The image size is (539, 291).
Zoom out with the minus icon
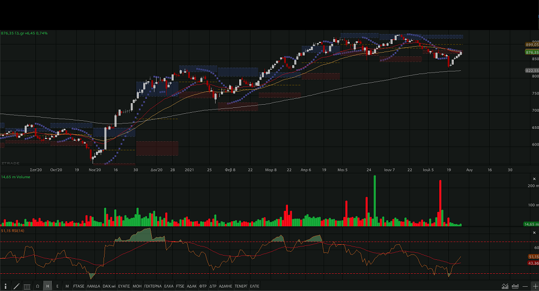click(x=525, y=286)
